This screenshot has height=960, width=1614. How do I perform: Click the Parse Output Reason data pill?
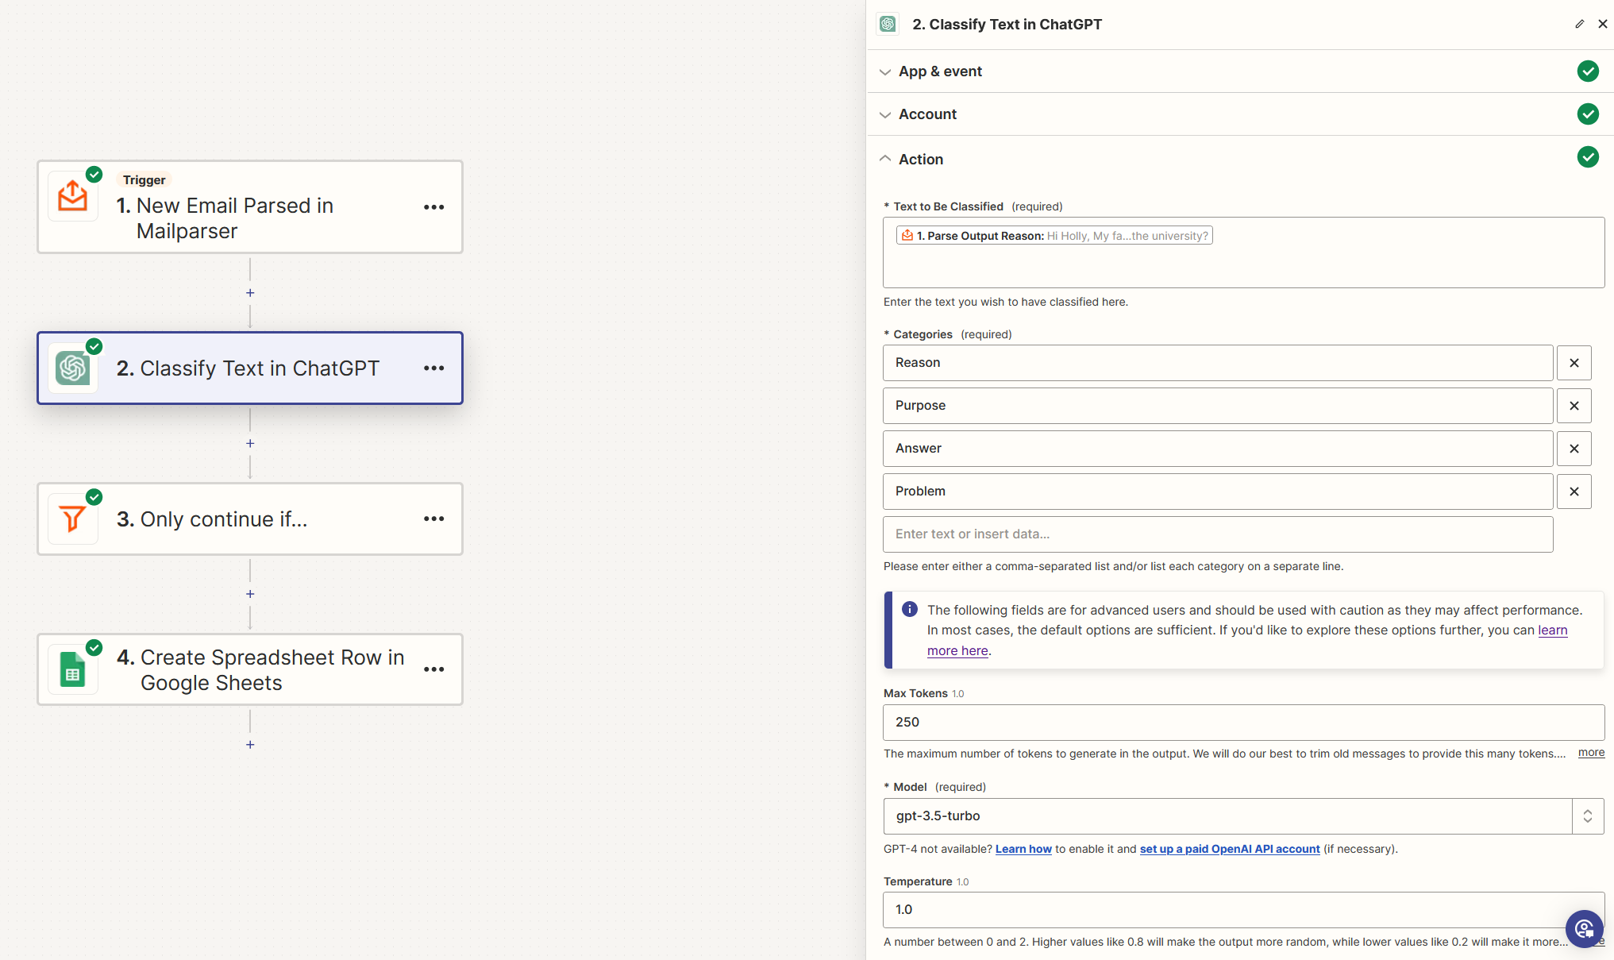click(1054, 236)
